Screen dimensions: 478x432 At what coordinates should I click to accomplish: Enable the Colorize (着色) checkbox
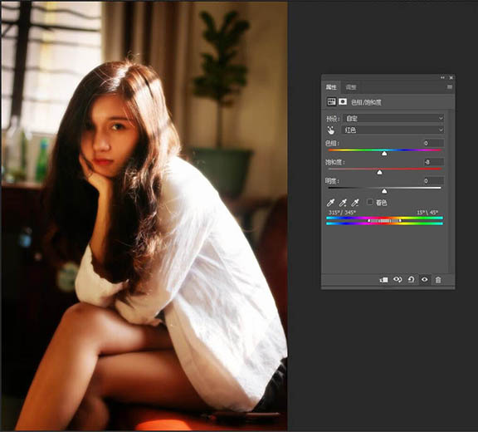pos(370,202)
